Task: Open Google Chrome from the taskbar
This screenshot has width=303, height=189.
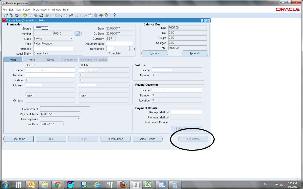Action: click(x=58, y=185)
